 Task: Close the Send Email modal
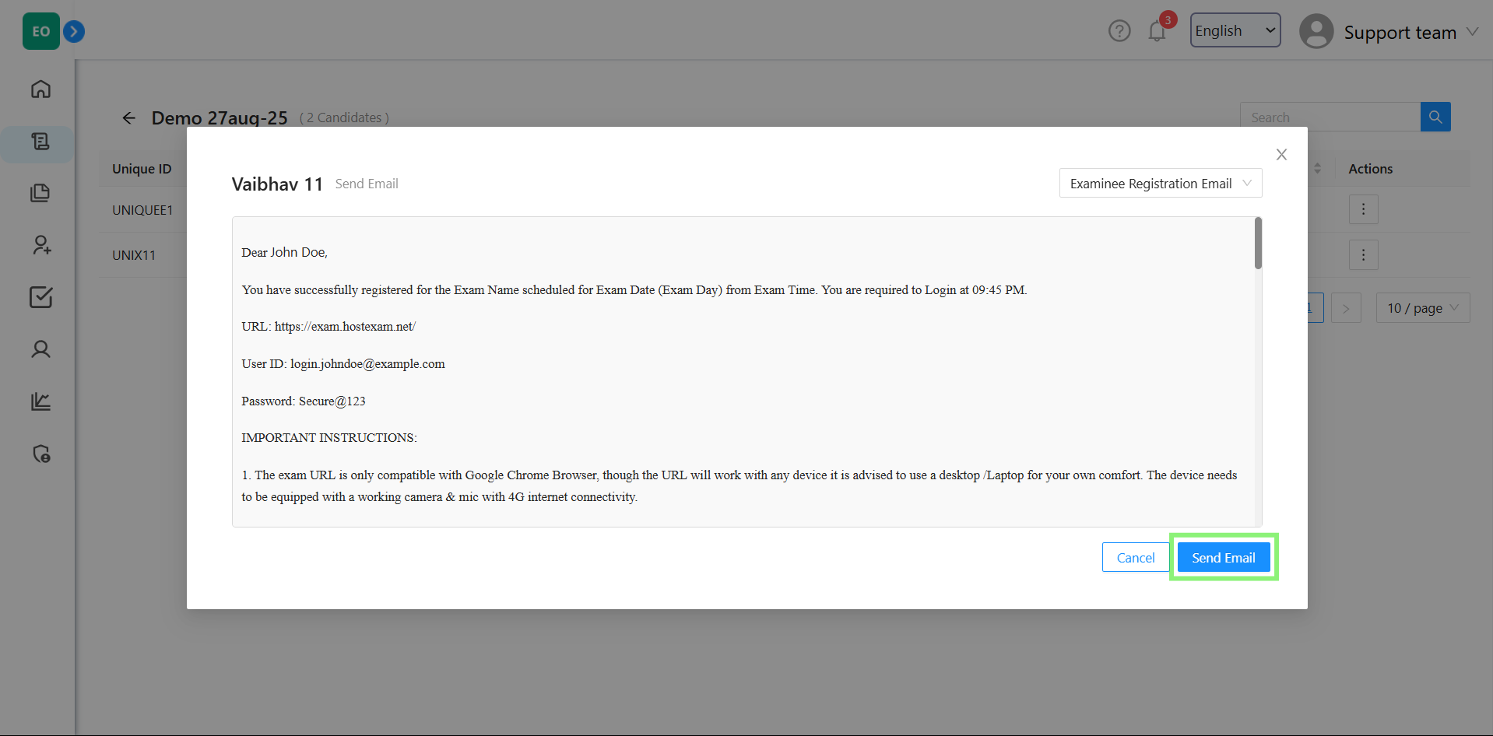coord(1281,155)
